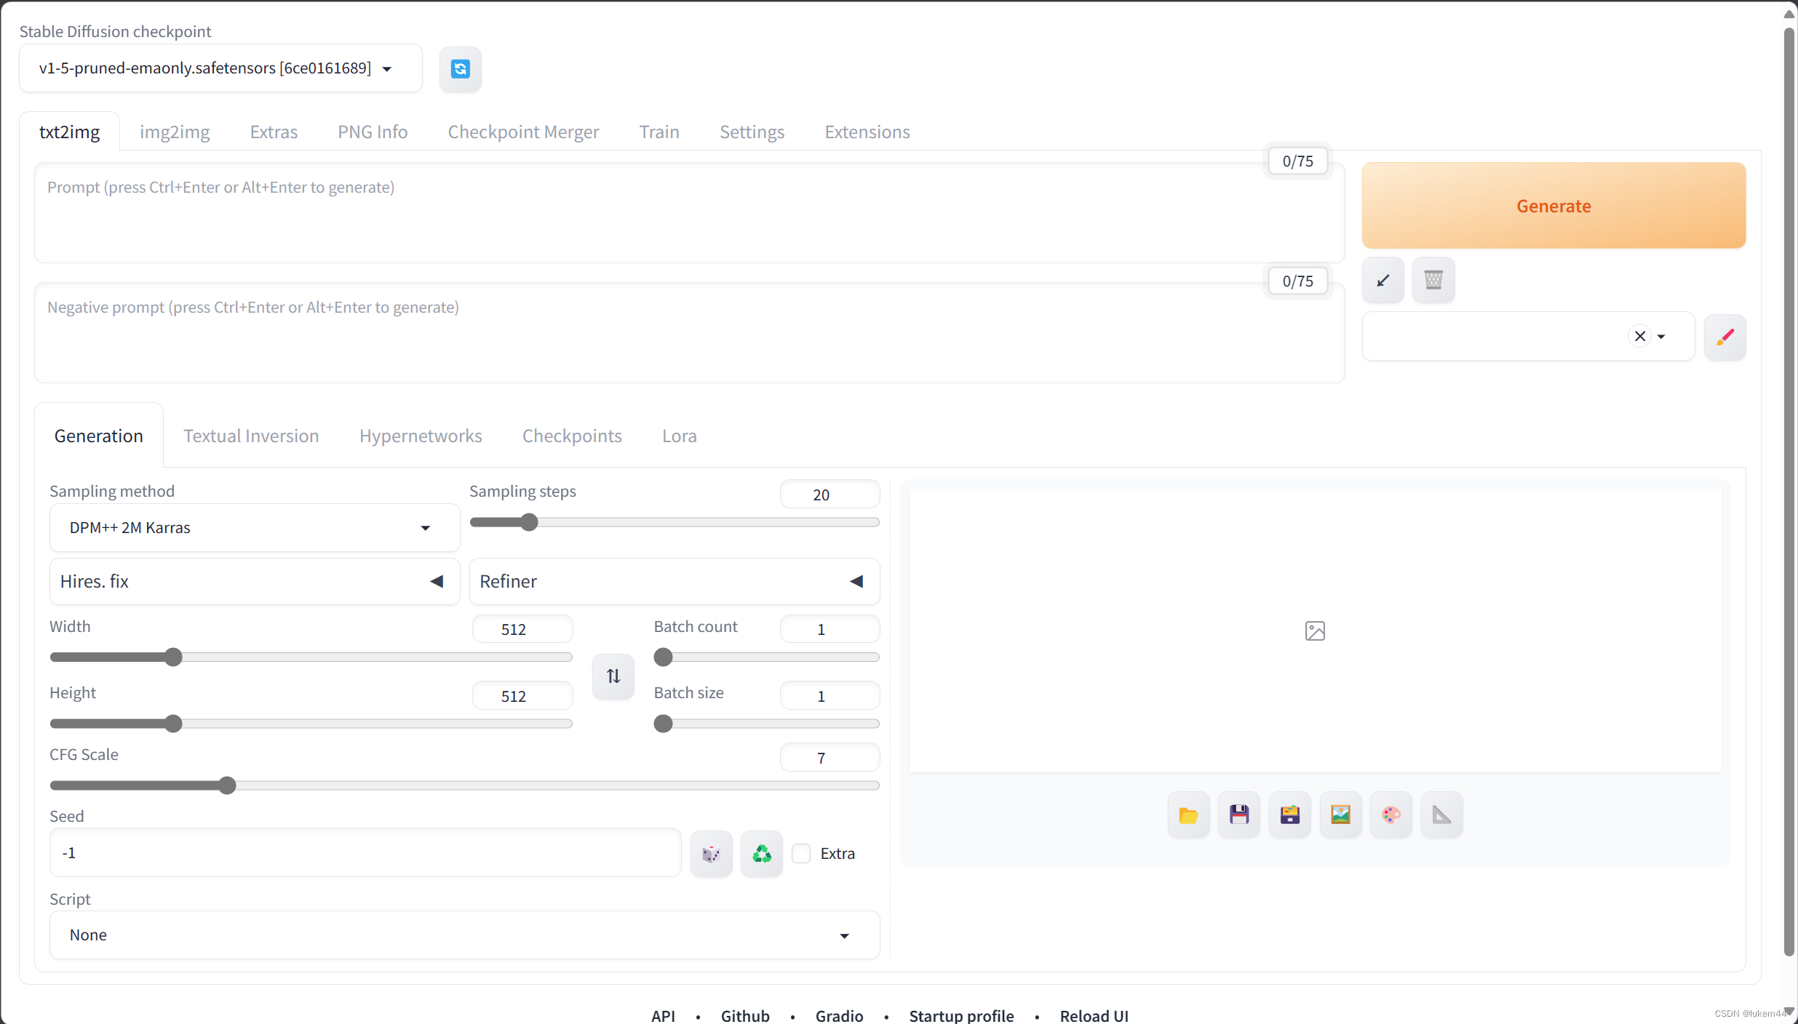
Task: Send image to extras ruler icon
Action: pyautogui.click(x=1441, y=815)
